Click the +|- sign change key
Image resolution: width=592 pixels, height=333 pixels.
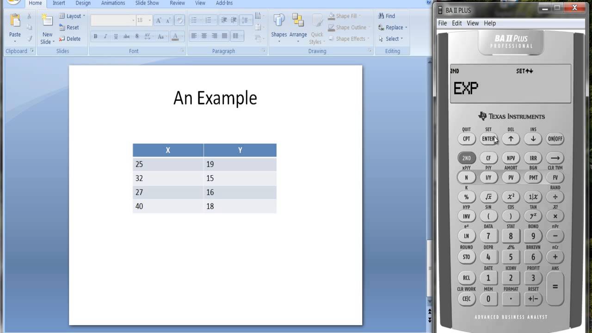click(533, 299)
